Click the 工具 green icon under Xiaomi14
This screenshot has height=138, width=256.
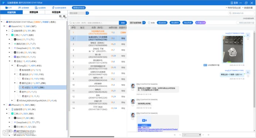click(x=12, y=35)
